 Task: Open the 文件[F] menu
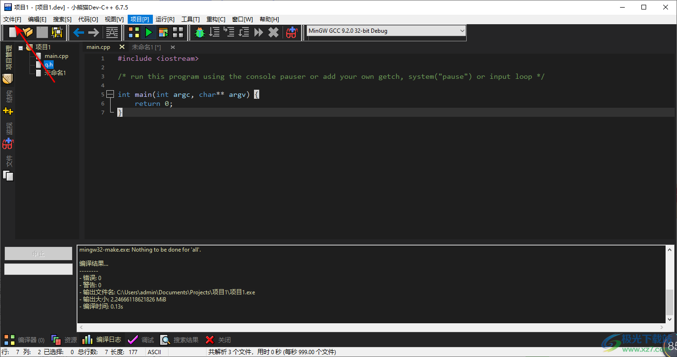tap(12, 19)
